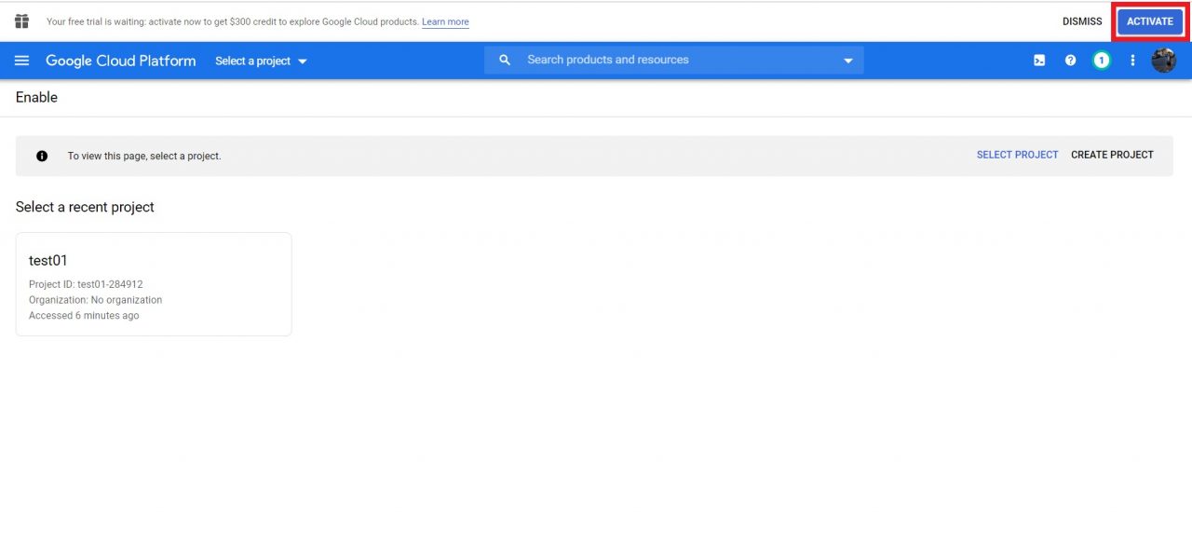Dismiss the free trial banner
The width and height of the screenshot is (1192, 560).
1081,21
